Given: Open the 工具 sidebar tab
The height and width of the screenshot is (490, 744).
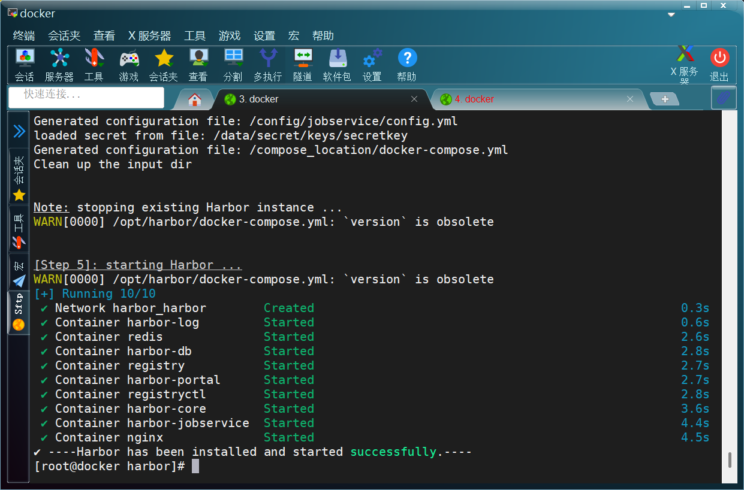Looking at the screenshot, I should 19,230.
